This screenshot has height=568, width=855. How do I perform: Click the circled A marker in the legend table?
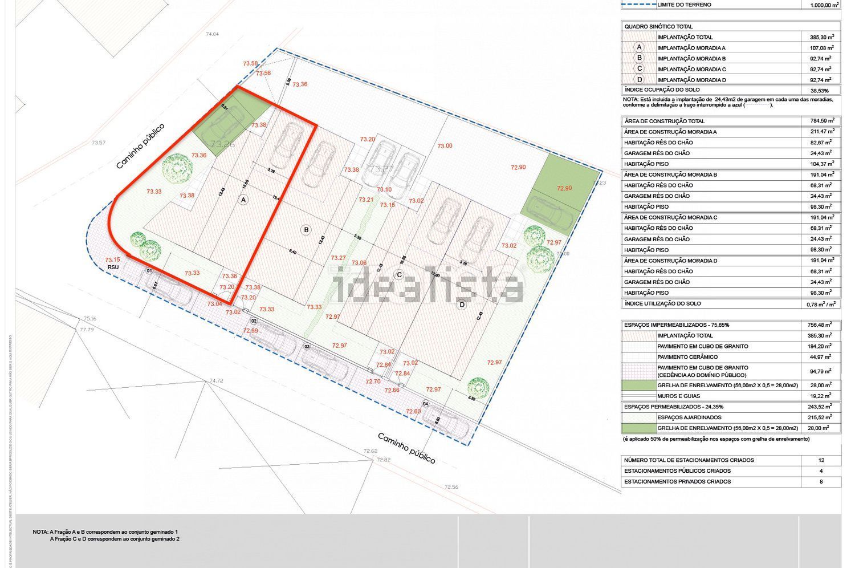(x=639, y=47)
